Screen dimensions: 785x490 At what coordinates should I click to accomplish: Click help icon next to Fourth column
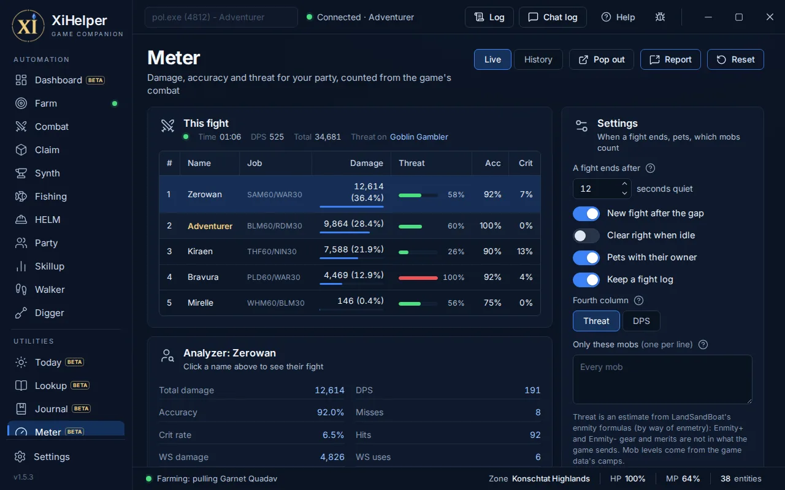pyautogui.click(x=638, y=300)
